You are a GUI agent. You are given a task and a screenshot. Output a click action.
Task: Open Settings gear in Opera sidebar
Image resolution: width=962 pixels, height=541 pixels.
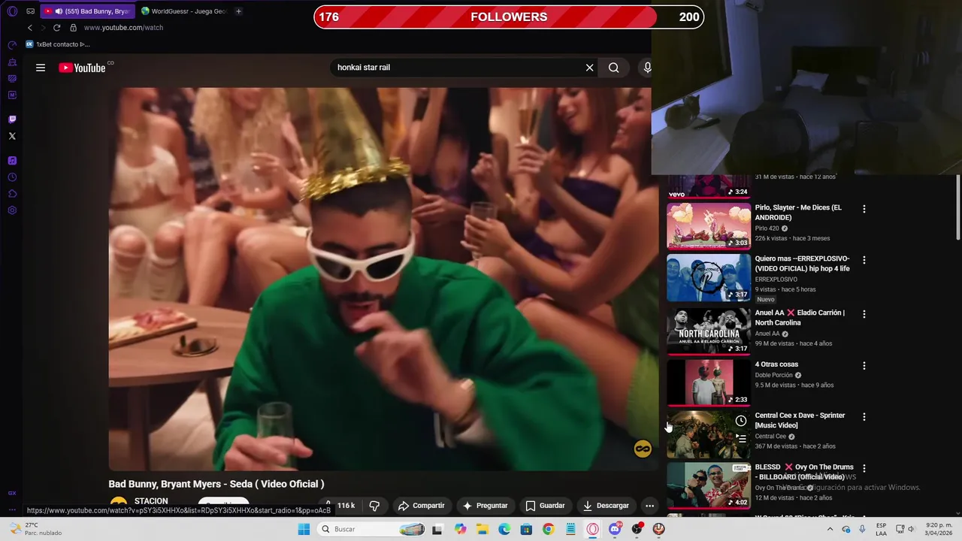[12, 210]
